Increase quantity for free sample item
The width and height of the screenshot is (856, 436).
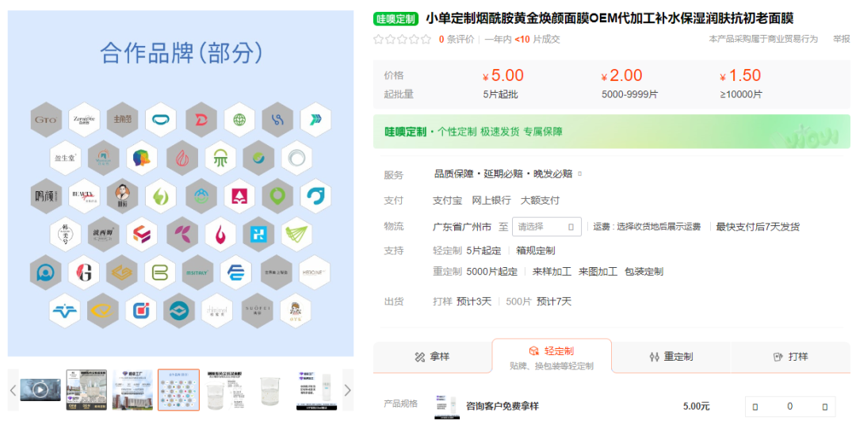tap(824, 407)
